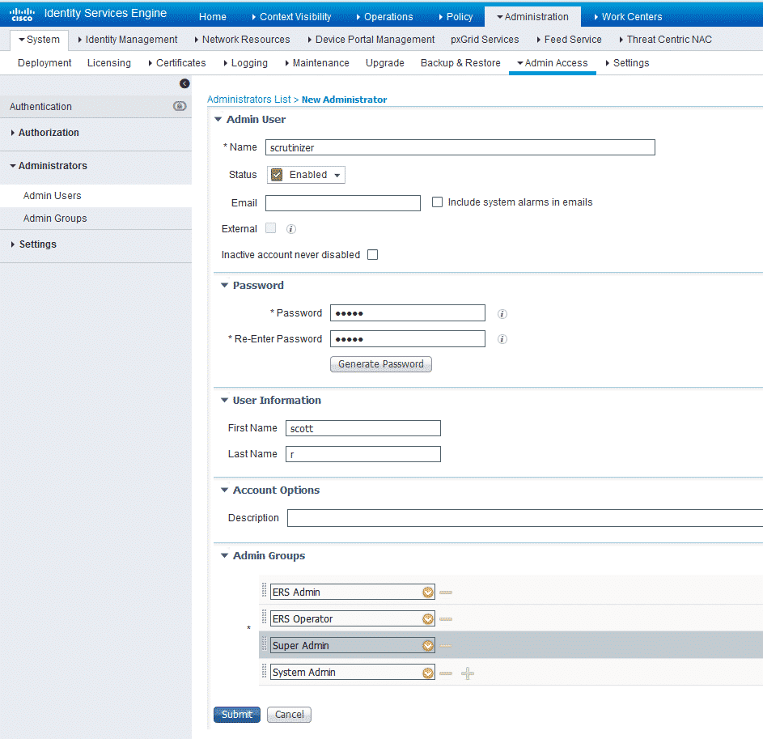This screenshot has height=739, width=763.
Task: Open the Backup & Restore tab
Action: pyautogui.click(x=460, y=63)
